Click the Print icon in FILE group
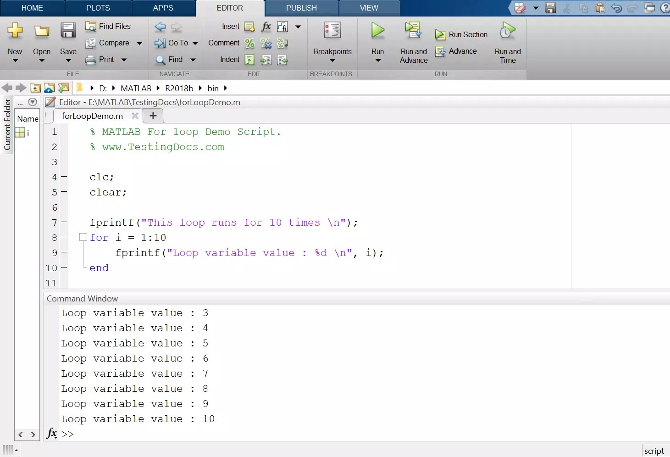 [x=90, y=60]
